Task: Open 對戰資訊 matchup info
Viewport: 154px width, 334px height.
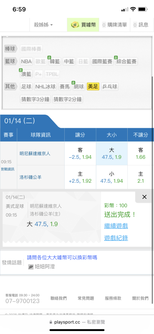Action: coord(8,169)
